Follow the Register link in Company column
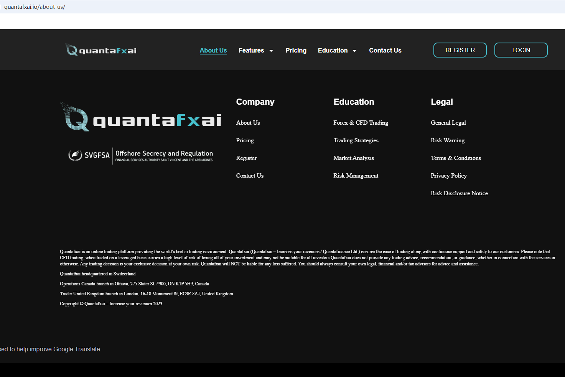The height and width of the screenshot is (377, 565). point(246,158)
